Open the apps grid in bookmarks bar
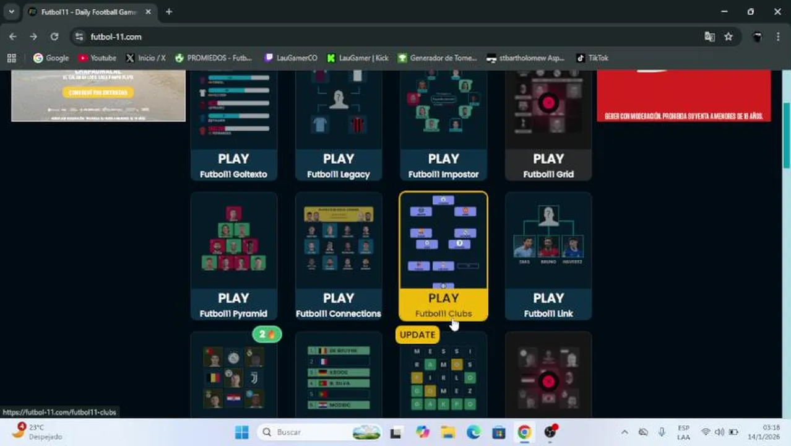Viewport: 791px width, 446px height. click(x=11, y=58)
